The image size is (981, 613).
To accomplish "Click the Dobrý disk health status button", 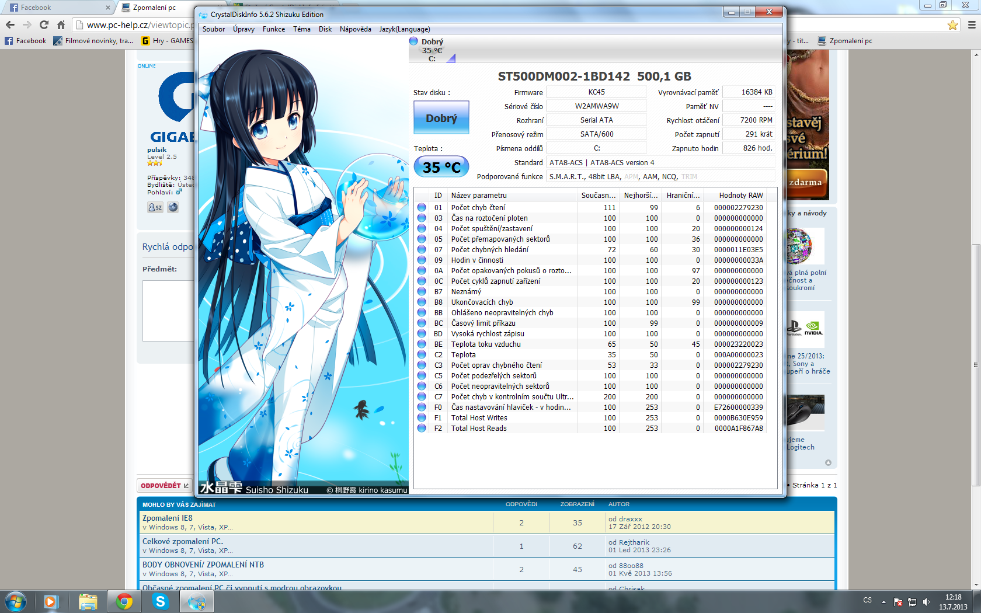I will (x=441, y=118).
